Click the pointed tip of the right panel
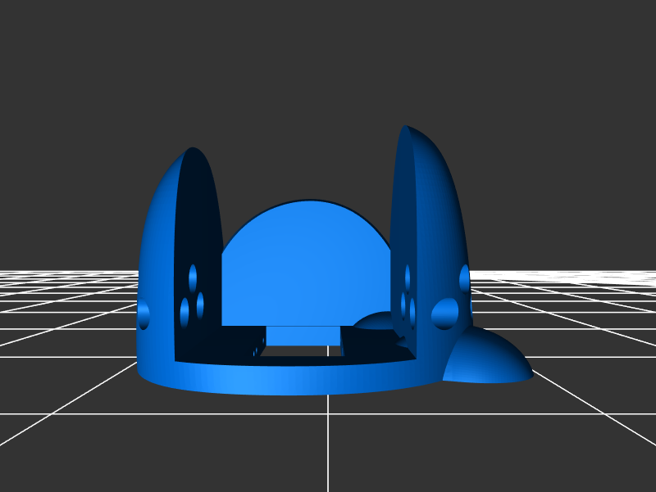This screenshot has width=656, height=492. pos(403,129)
